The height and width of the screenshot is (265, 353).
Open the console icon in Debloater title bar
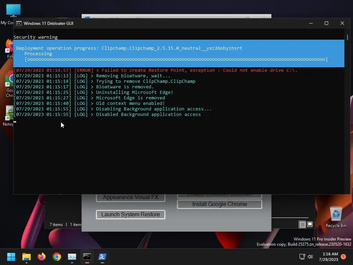coord(19,23)
